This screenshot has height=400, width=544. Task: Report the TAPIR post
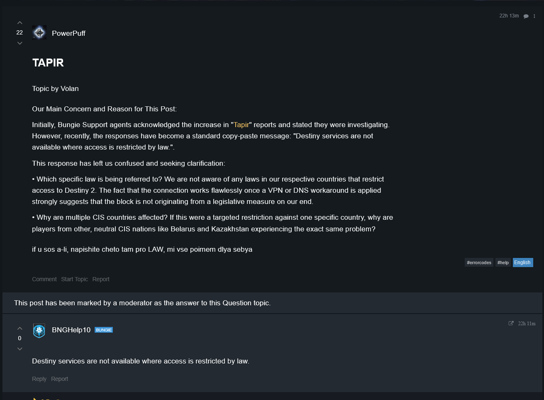[101, 279]
